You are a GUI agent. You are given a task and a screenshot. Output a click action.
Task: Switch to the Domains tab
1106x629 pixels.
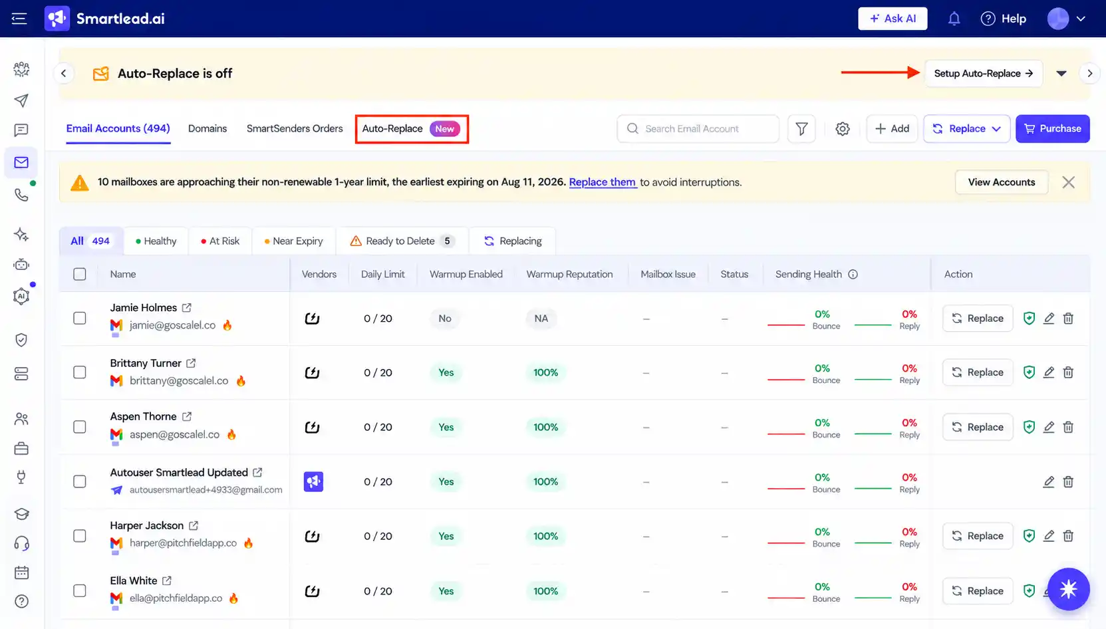coord(207,128)
